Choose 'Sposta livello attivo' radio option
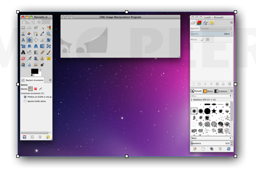Image resolution: width=256 pixels, height=170 pixels. point(25,101)
